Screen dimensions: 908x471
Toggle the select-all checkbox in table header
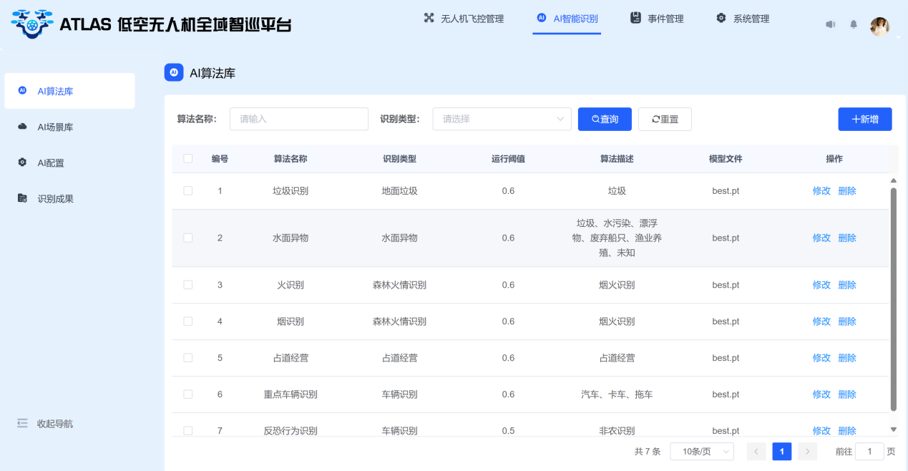tap(188, 159)
